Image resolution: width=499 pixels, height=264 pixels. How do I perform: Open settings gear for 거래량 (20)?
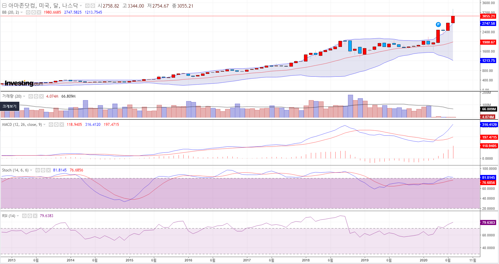[x=36, y=96]
